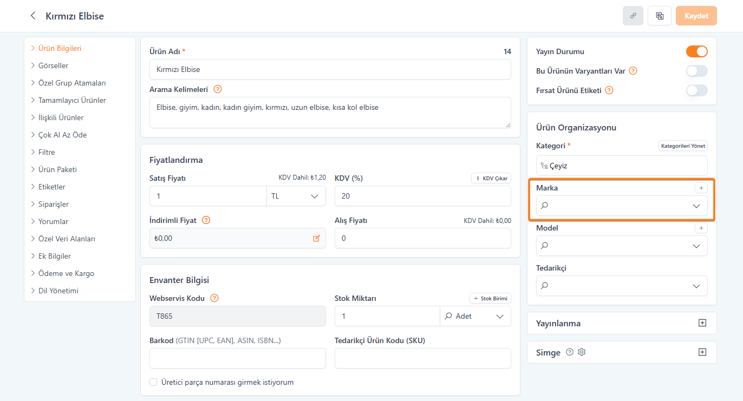743x401 pixels.
Task: Open the translation icon button in header
Action: 660,16
